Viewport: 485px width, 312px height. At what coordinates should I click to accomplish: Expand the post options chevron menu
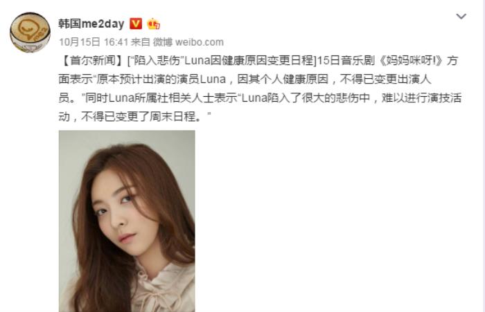(461, 16)
